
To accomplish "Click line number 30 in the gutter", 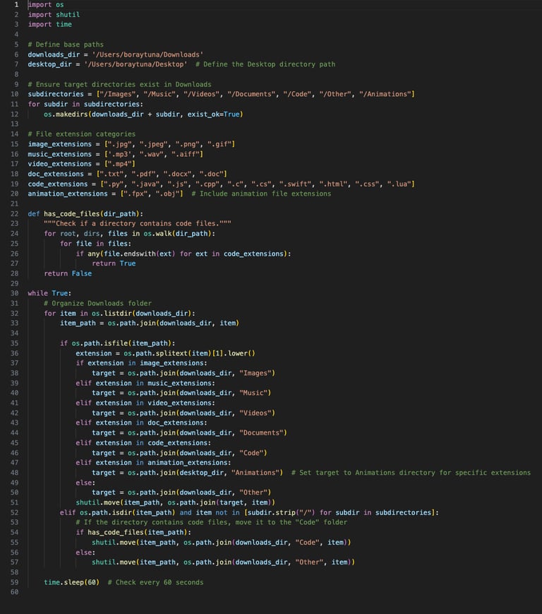I will coord(15,293).
